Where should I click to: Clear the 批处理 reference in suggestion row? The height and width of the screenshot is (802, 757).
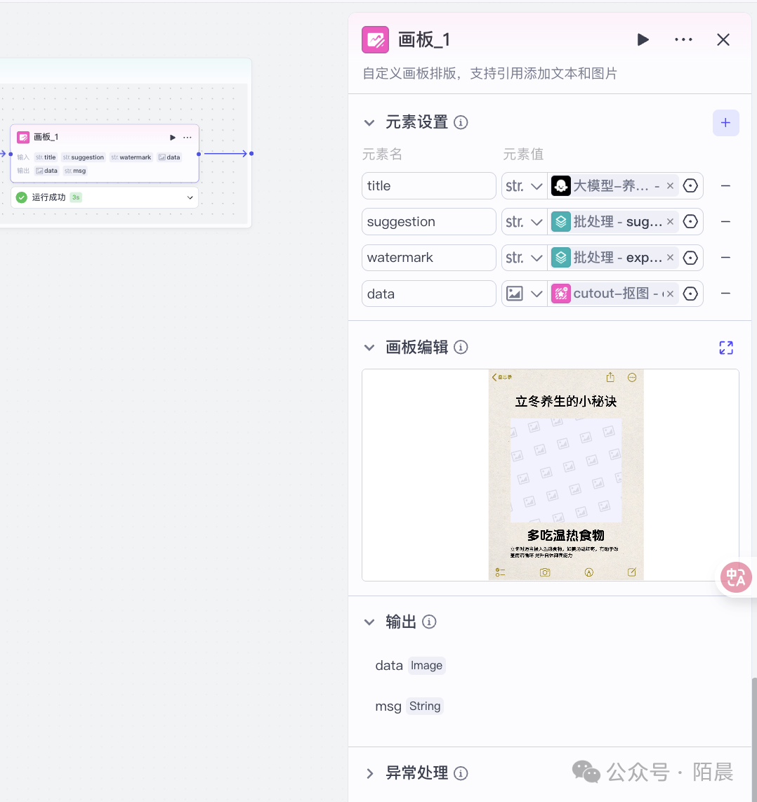point(670,222)
